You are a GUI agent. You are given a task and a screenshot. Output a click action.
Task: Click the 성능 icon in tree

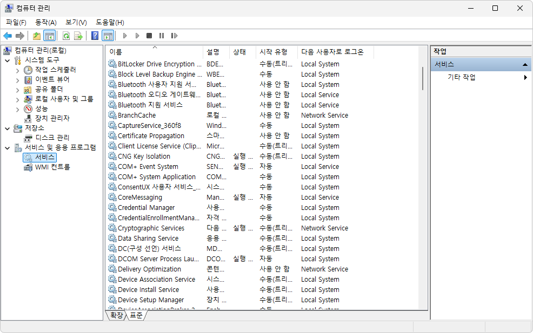pyautogui.click(x=28, y=109)
